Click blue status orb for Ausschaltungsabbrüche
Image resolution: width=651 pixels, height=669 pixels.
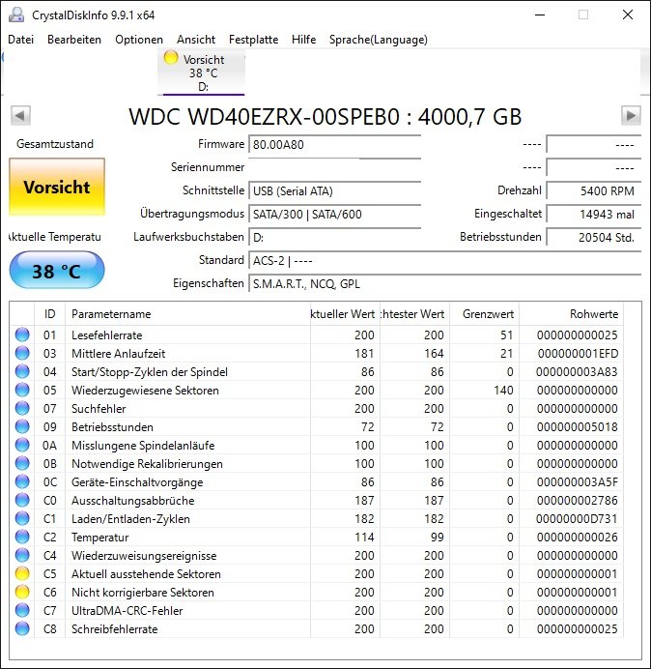point(22,500)
